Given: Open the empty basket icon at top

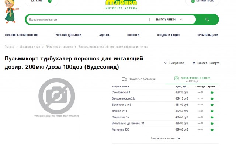Looking at the screenshot, I should pos(193,1).
